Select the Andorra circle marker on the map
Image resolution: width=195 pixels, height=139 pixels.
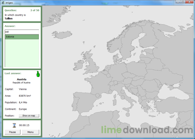tap(97, 95)
